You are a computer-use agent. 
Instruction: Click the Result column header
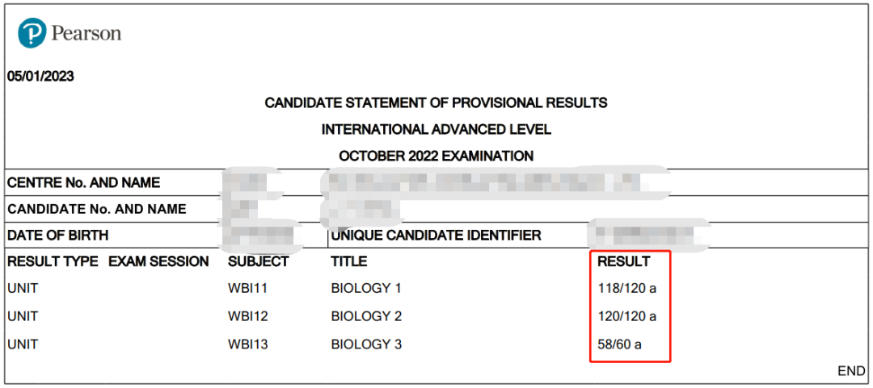[x=623, y=261]
